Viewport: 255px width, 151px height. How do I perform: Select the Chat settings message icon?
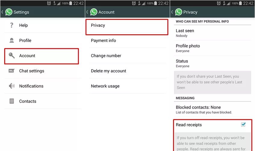11,71
